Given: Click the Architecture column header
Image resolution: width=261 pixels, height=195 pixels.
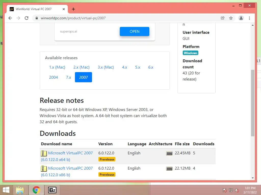Looking at the screenshot, I should [161, 144].
